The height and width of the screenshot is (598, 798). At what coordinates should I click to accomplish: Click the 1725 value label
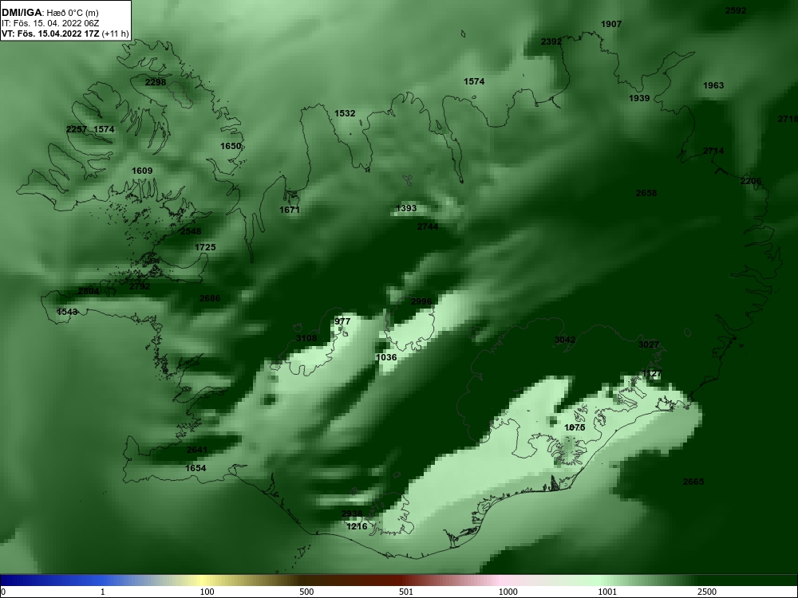[205, 247]
